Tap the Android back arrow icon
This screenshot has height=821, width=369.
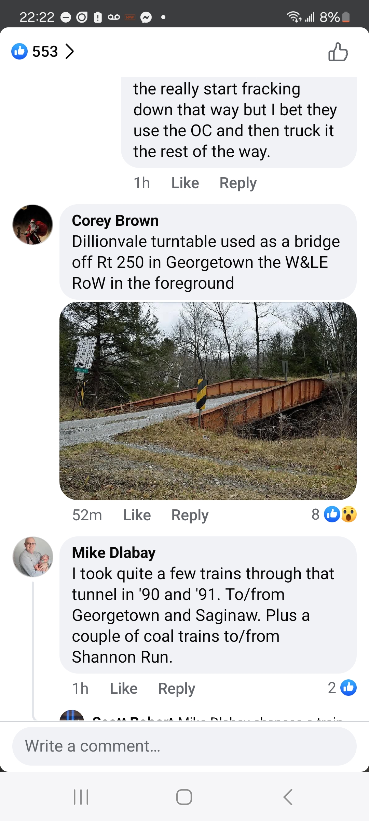pos(288,797)
